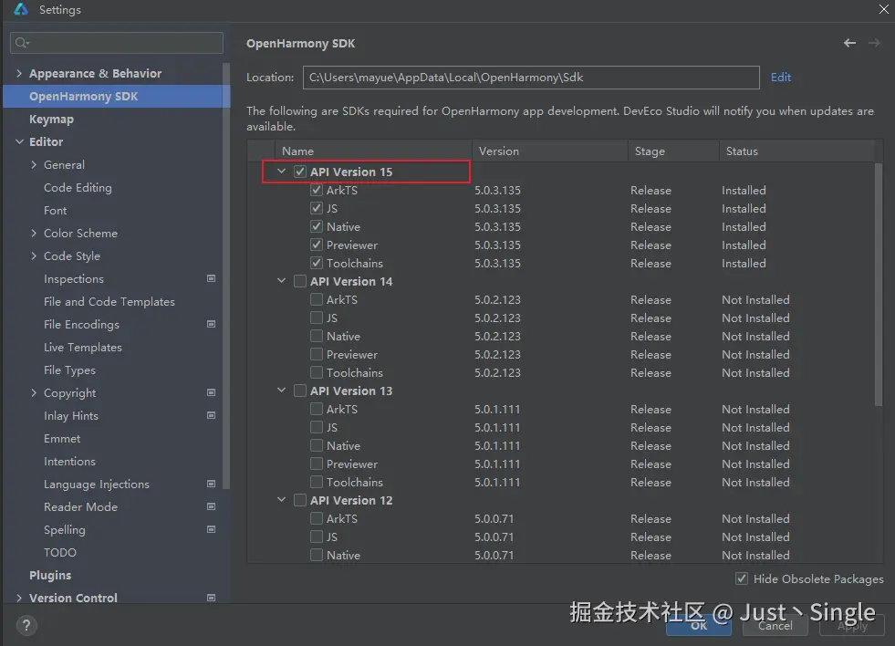Click the Version column header

click(x=549, y=151)
